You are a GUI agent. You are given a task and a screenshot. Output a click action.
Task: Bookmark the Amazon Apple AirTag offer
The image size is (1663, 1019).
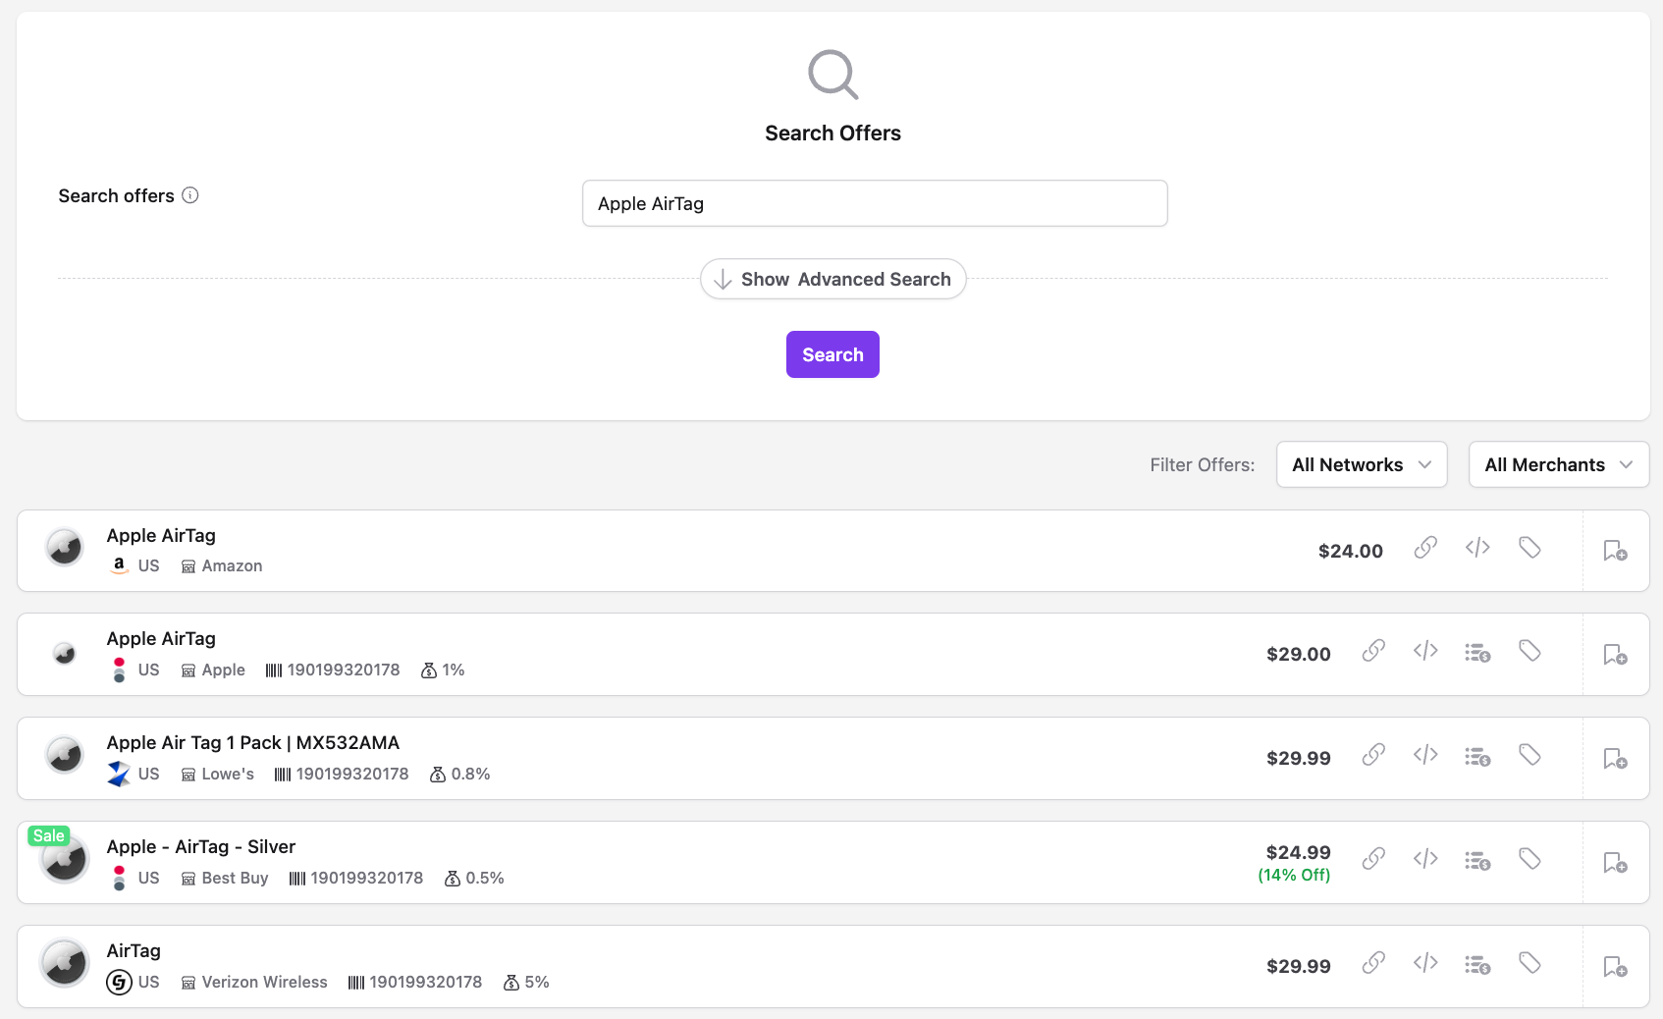[x=1615, y=551]
